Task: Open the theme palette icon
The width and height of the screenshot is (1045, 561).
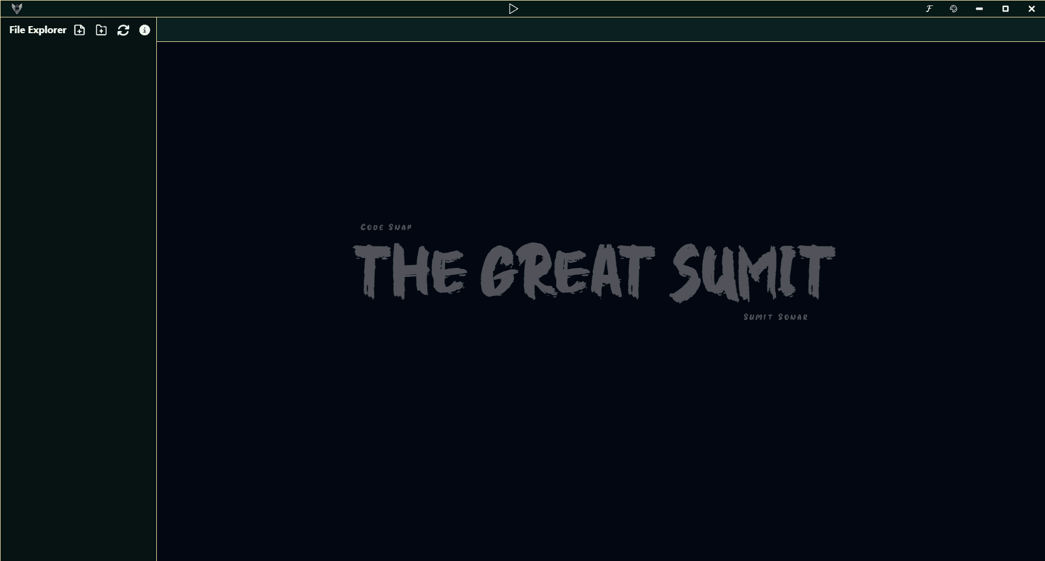Action: point(954,9)
